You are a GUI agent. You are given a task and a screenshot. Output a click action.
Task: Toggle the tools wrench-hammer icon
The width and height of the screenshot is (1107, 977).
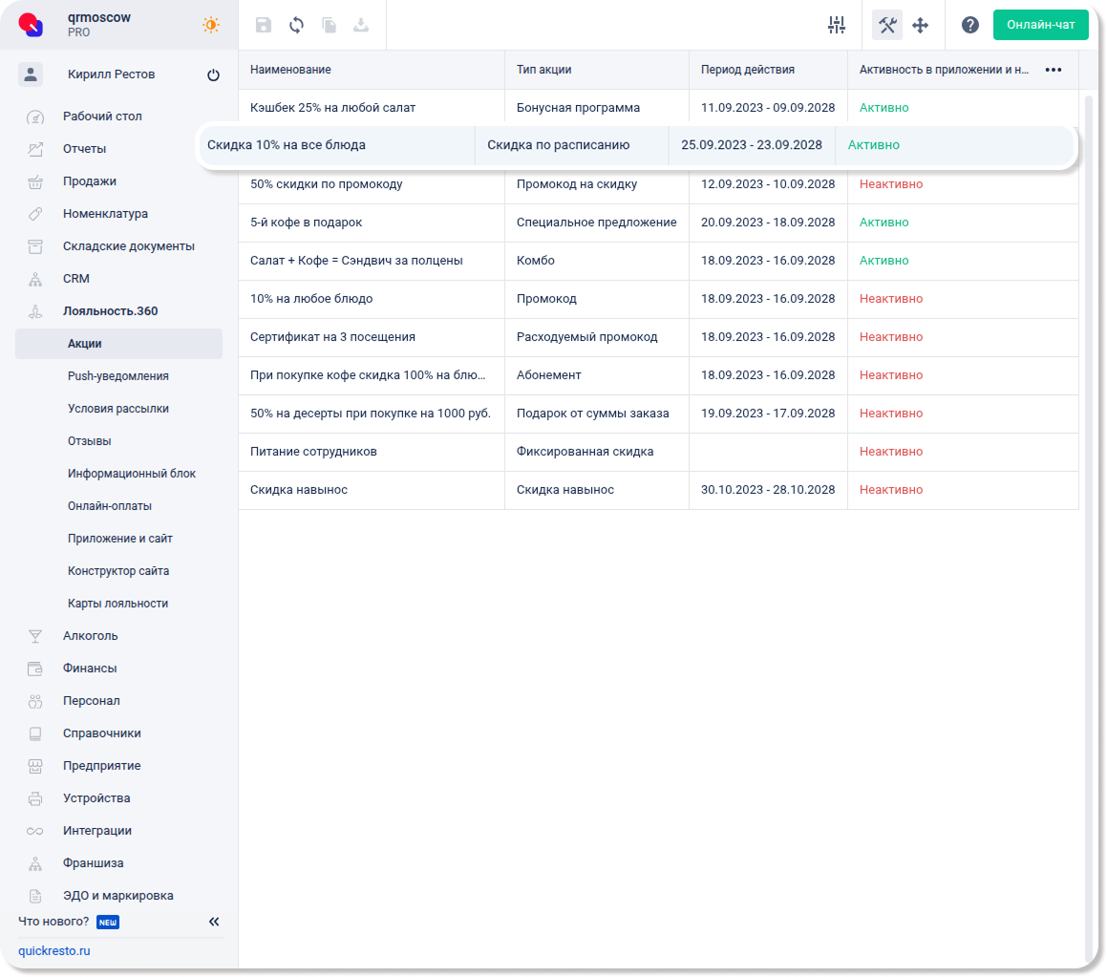[x=887, y=26]
